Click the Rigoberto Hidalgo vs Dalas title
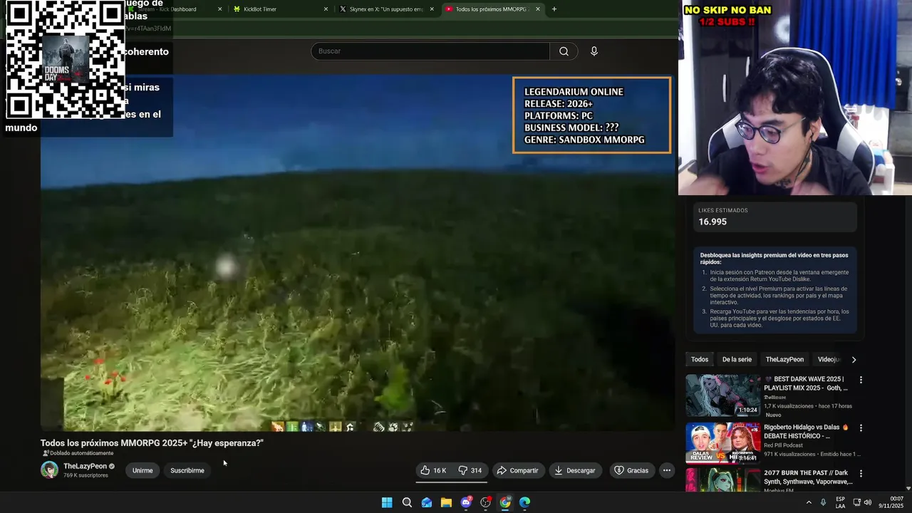Viewport: 912px width, 513px height. coord(806,432)
